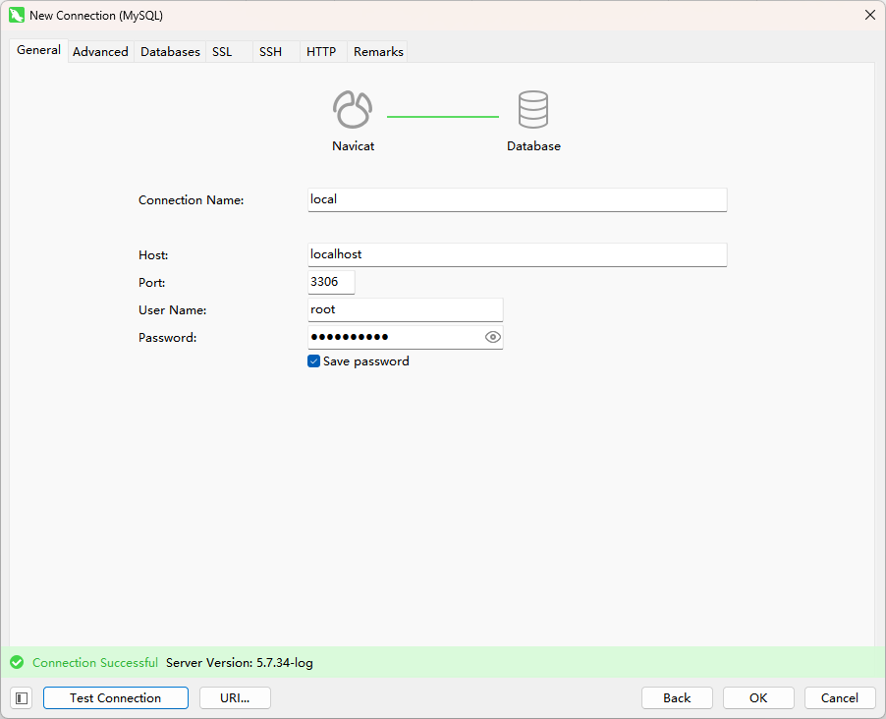
Task: Focus the Connection Name field
Action: pyautogui.click(x=517, y=199)
